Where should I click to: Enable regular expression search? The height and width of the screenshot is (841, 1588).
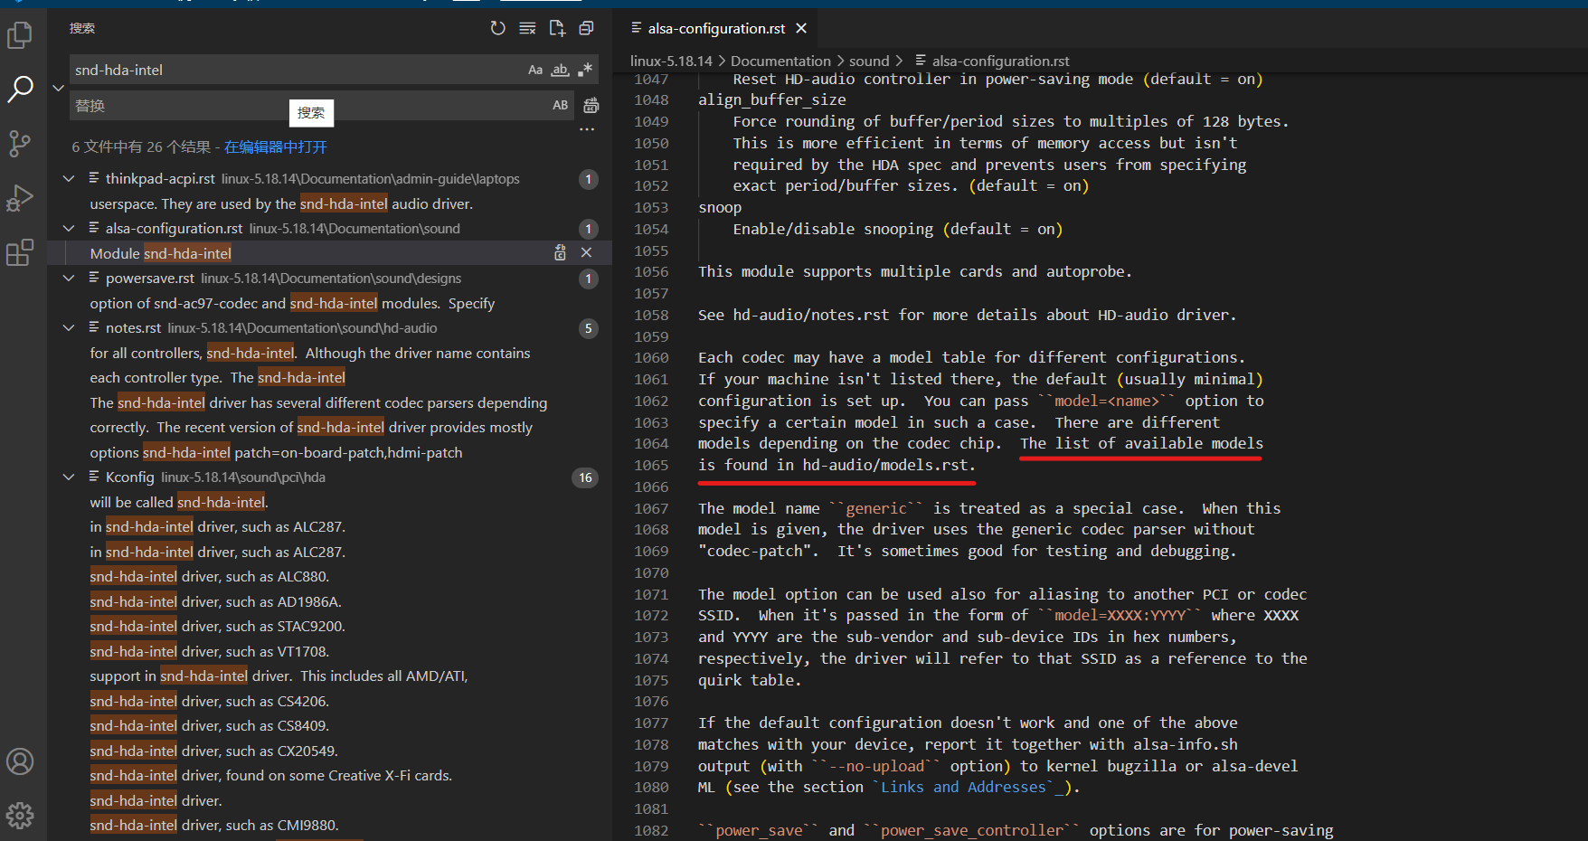click(585, 70)
